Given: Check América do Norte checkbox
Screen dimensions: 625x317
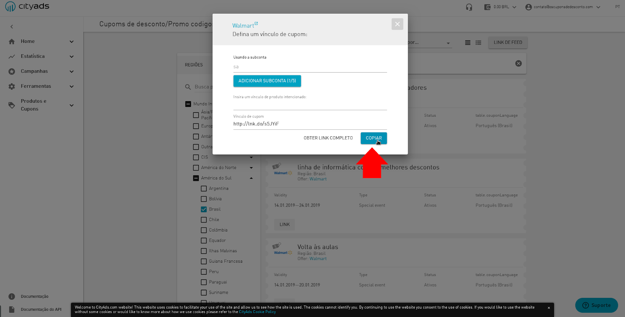Looking at the screenshot, I should 196,168.
